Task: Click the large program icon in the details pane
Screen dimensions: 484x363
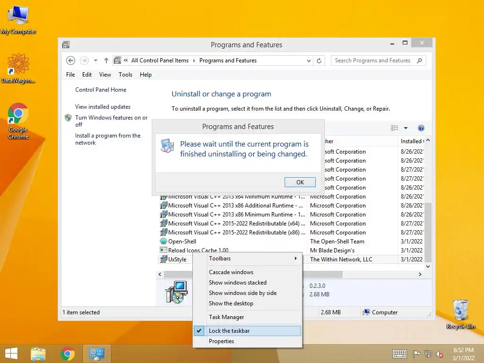Action: click(177, 292)
